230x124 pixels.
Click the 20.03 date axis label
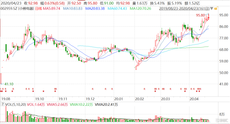[166, 99]
